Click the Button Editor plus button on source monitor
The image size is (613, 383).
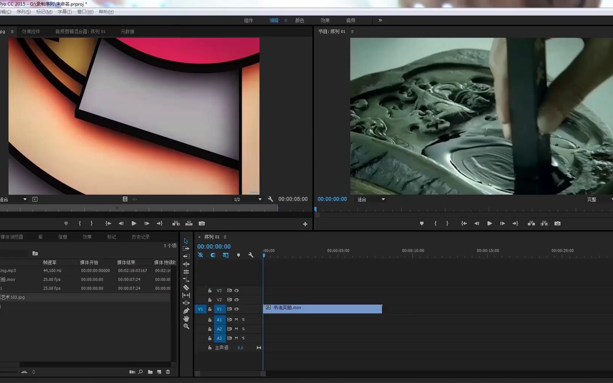point(305,224)
